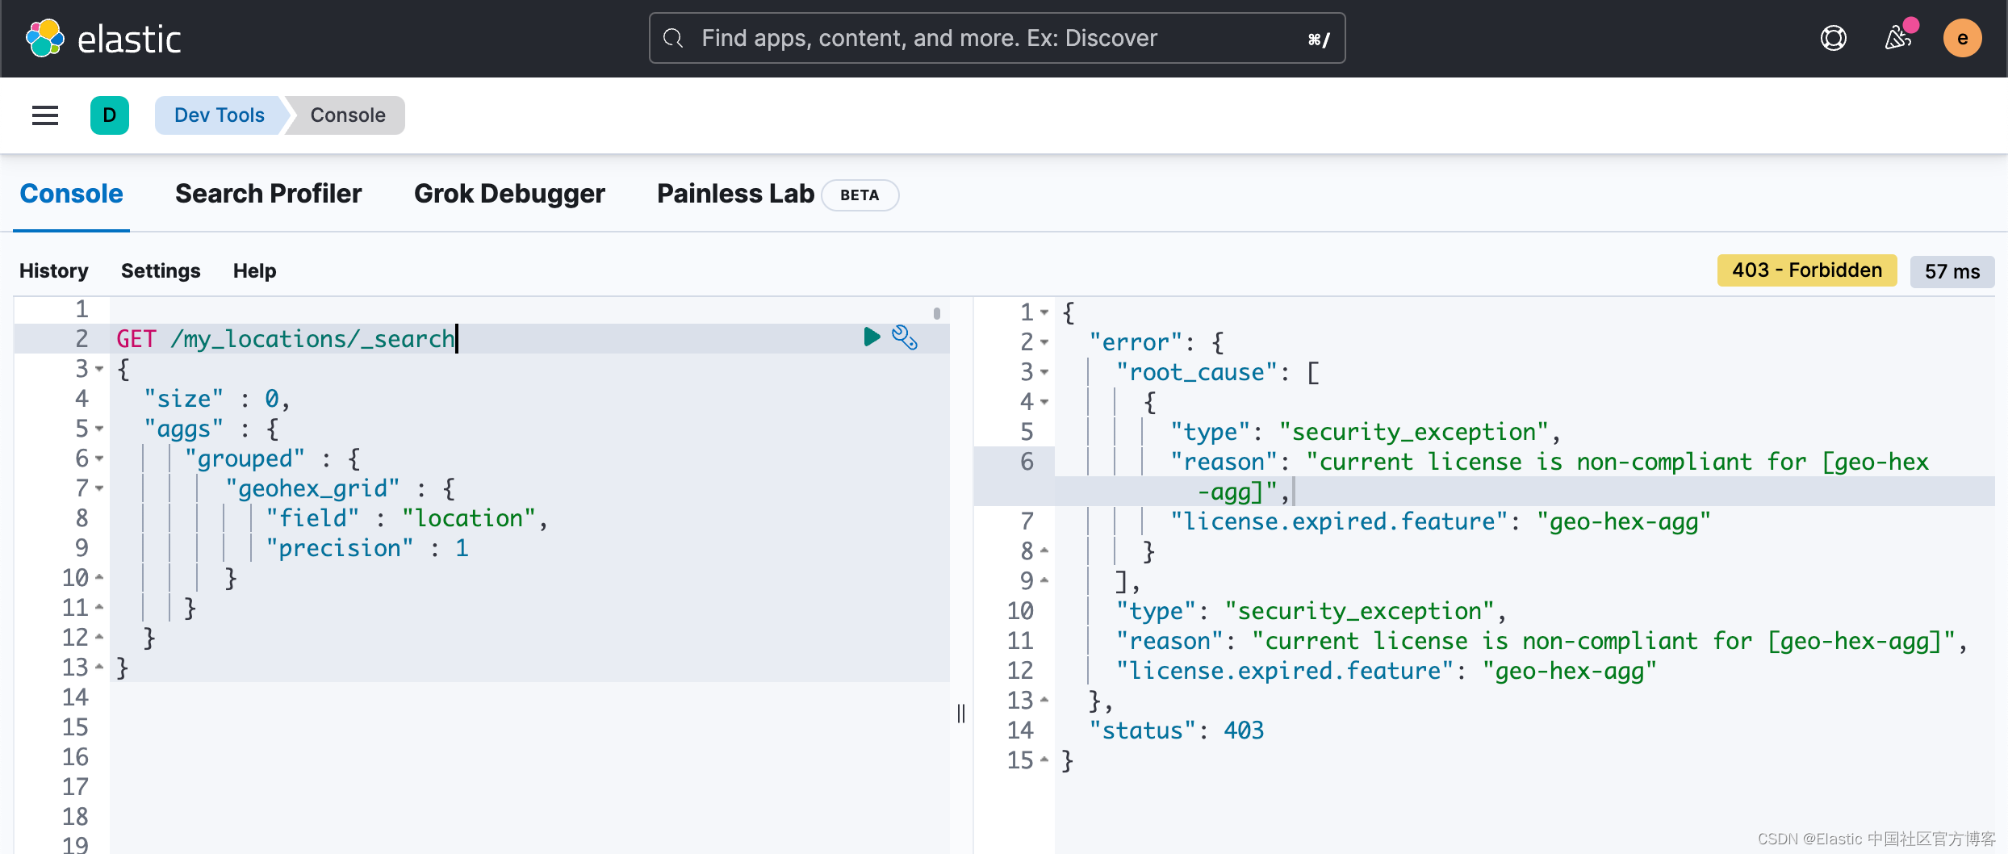Open console Settings
Viewport: 2008px width, 854px height.
[161, 271]
